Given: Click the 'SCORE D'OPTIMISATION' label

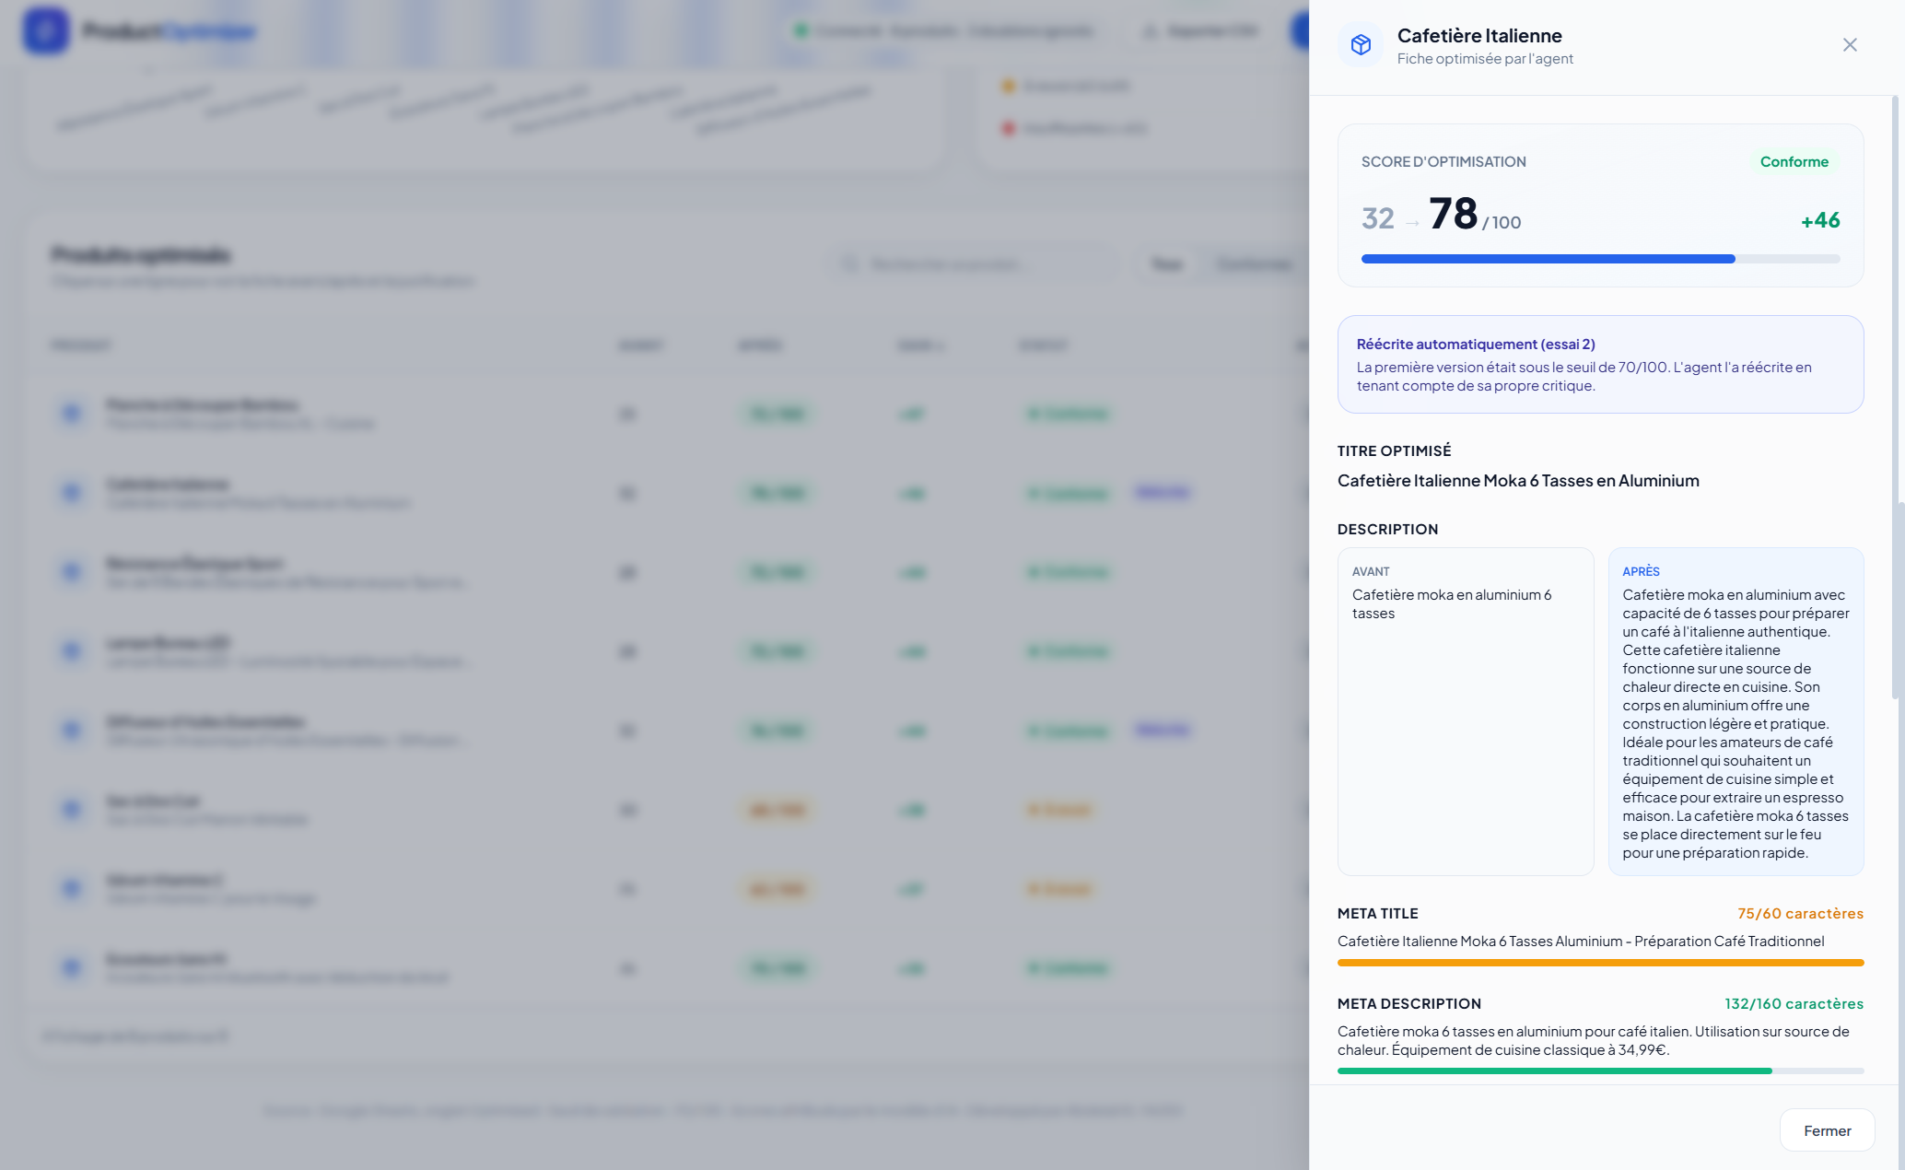Looking at the screenshot, I should point(1443,162).
